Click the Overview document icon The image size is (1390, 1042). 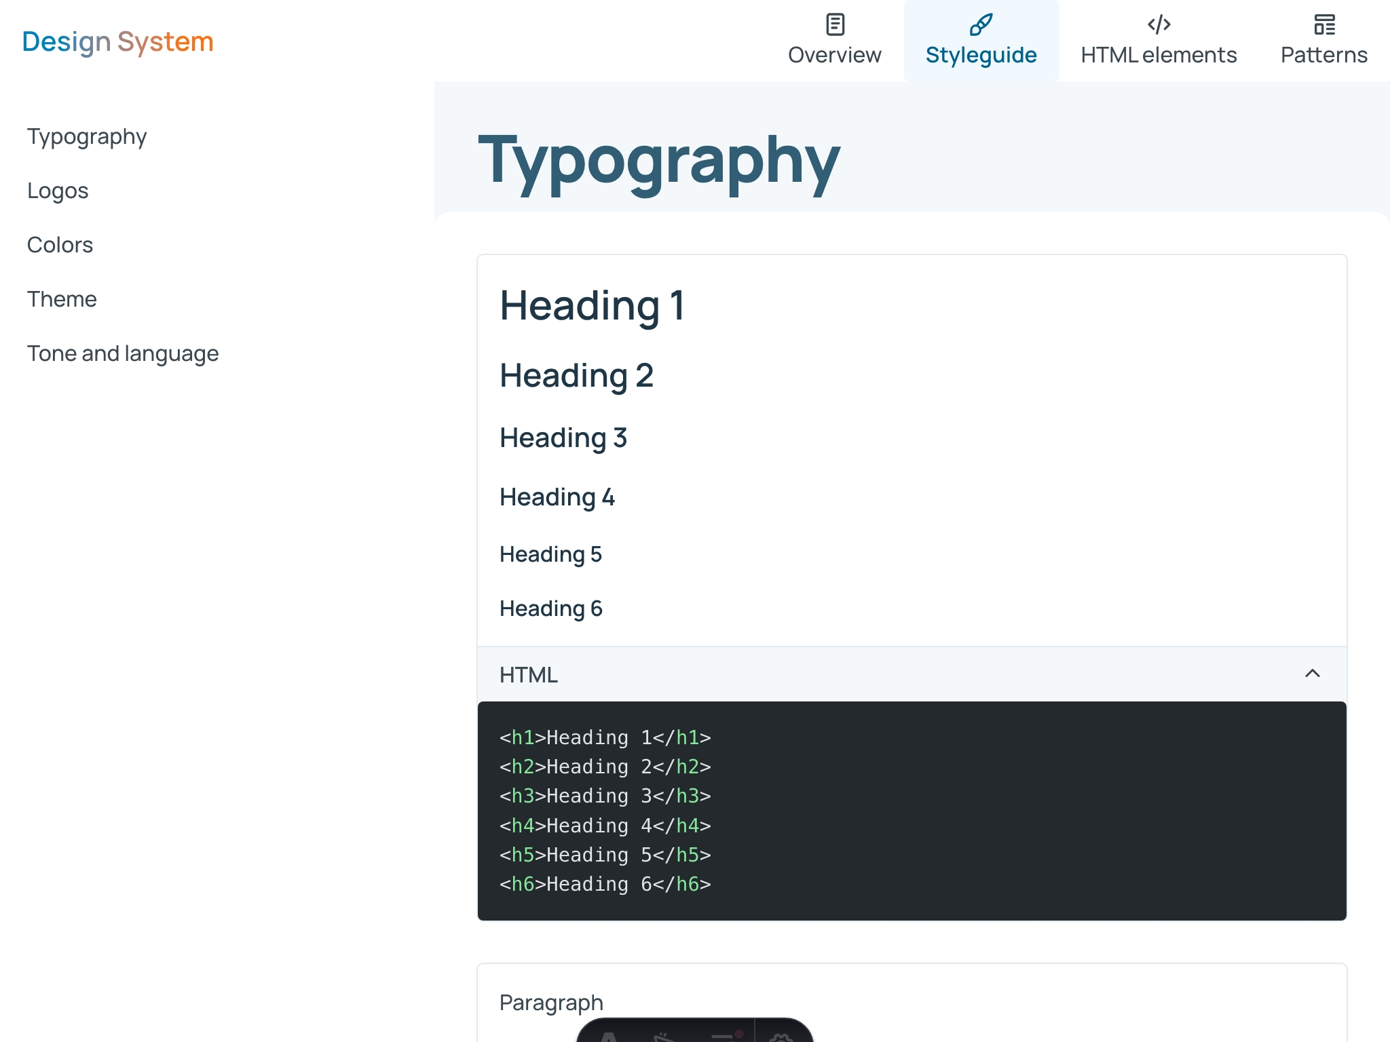835,24
